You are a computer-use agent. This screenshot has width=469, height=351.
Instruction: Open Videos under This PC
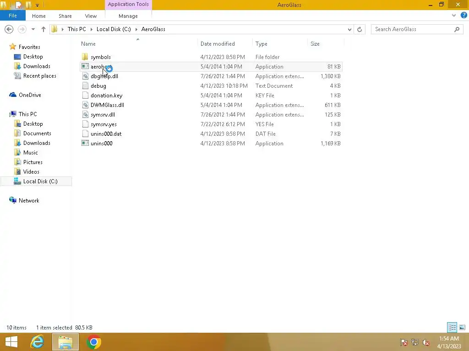click(31, 172)
